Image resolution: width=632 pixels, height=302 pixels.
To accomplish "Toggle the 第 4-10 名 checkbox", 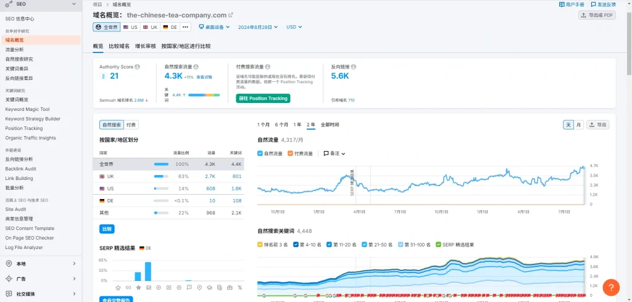I will [296, 245].
